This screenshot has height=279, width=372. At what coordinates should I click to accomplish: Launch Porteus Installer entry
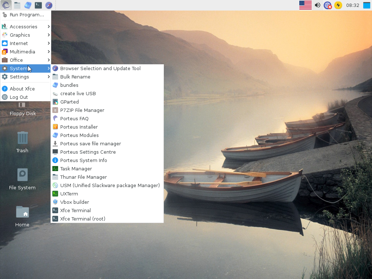pos(107,127)
